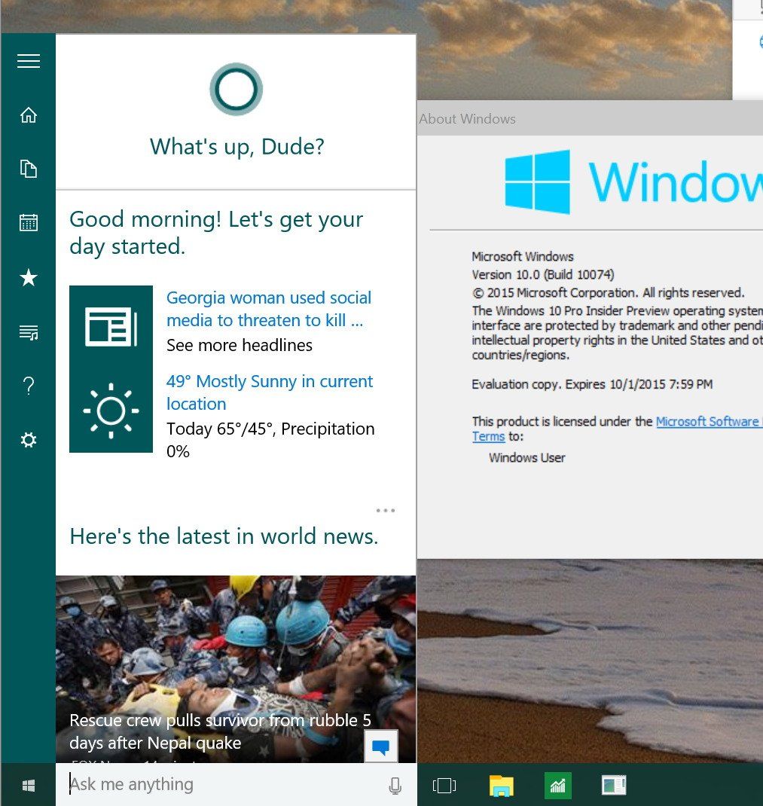Open the Start menu
This screenshot has height=806, width=763.
(x=29, y=785)
